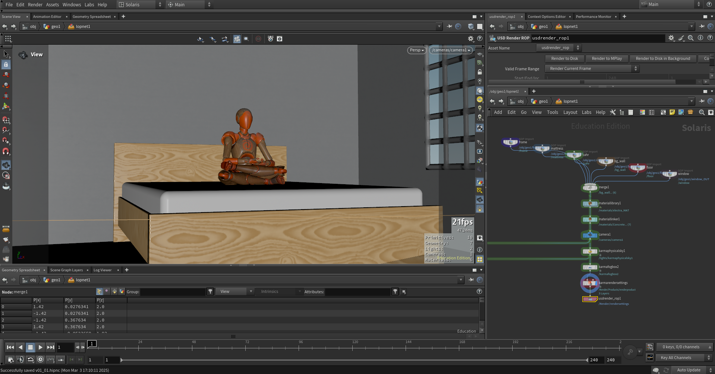Viewport: 715px width, 374px height.
Task: Expand the Scene View path dropdown arrow
Action: click(x=439, y=26)
